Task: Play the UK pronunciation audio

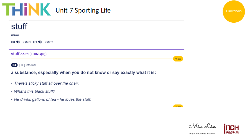Action: tap(18, 42)
